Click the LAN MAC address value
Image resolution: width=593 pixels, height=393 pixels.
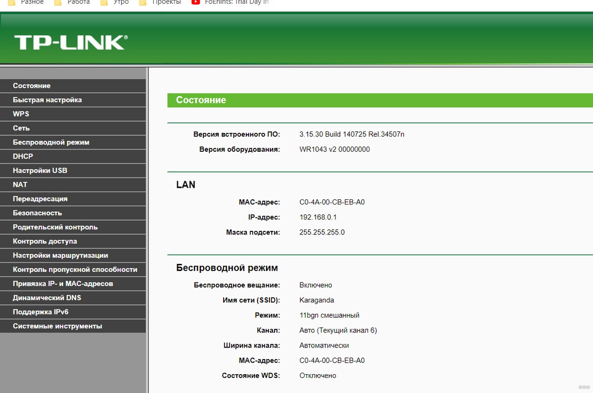tap(332, 202)
